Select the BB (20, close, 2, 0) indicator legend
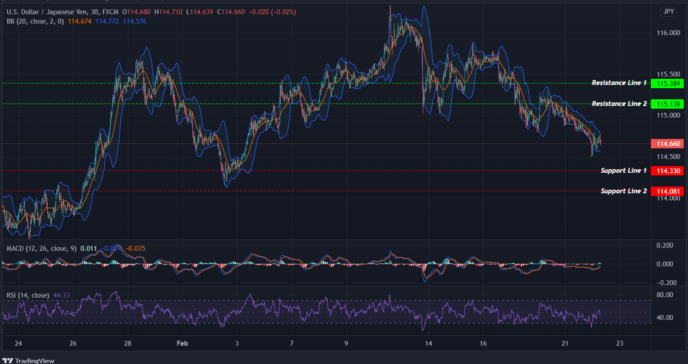The image size is (688, 364). [35, 21]
